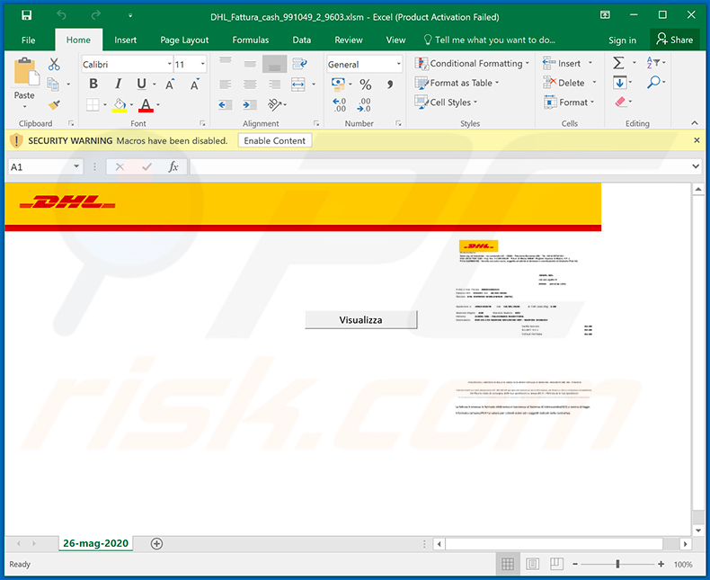Image resolution: width=710 pixels, height=580 pixels.
Task: Click Insert Function fx icon
Action: coord(173,166)
